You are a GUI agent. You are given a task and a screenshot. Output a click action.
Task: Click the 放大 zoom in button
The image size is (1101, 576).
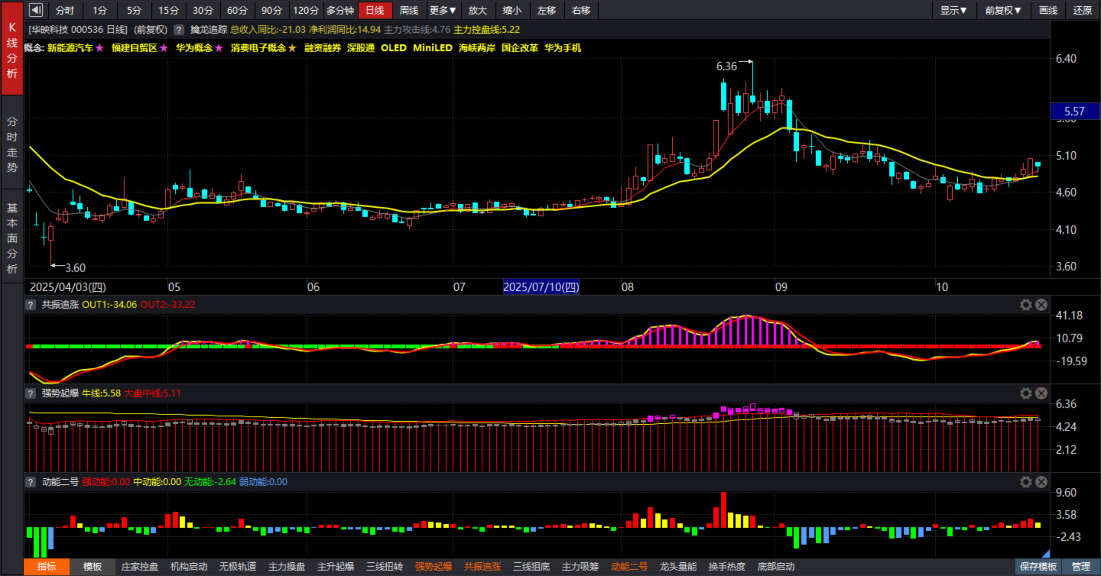pos(478,10)
